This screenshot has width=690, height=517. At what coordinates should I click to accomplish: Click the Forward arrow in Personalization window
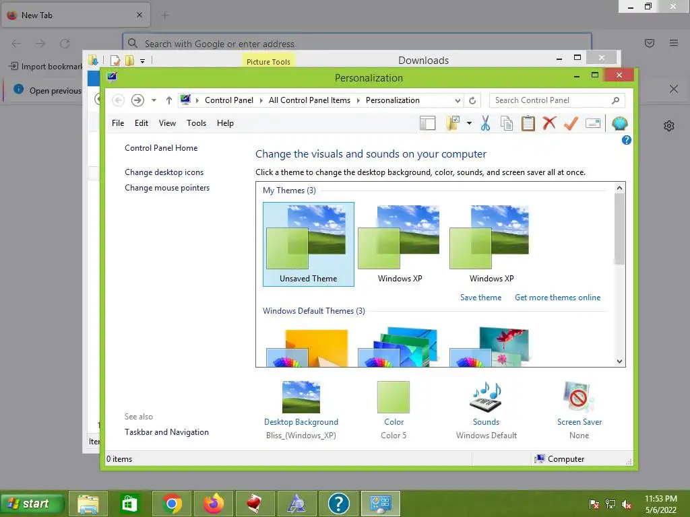click(137, 100)
